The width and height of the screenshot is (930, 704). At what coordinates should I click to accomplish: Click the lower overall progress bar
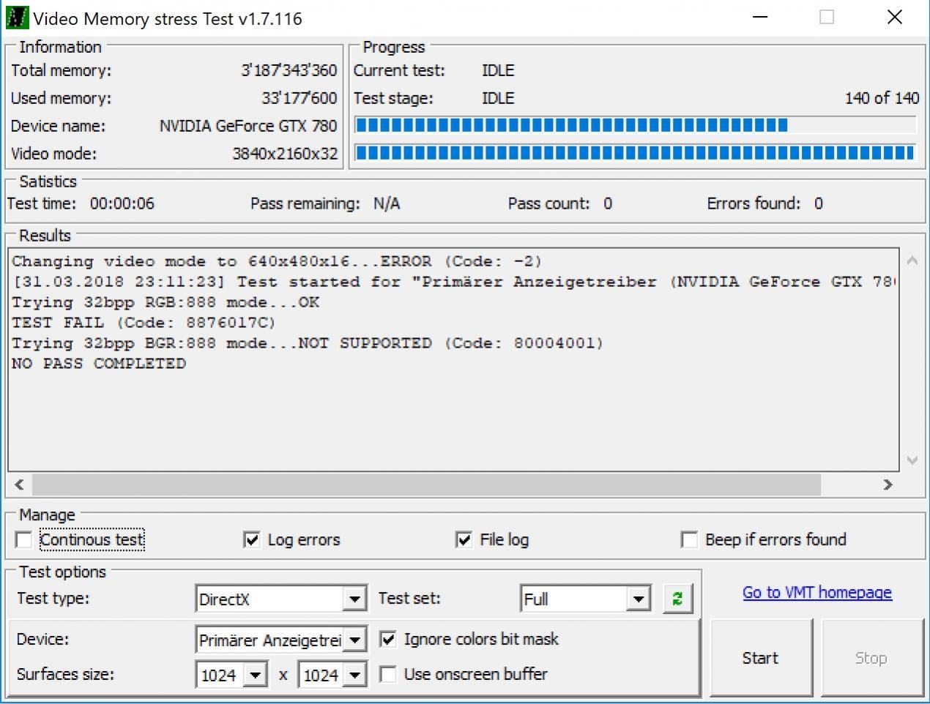(x=635, y=153)
